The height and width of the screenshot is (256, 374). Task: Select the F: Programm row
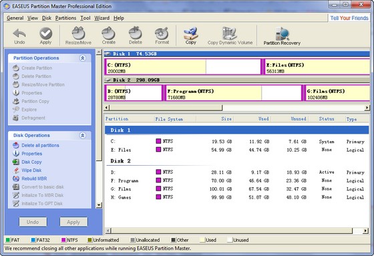(x=237, y=180)
